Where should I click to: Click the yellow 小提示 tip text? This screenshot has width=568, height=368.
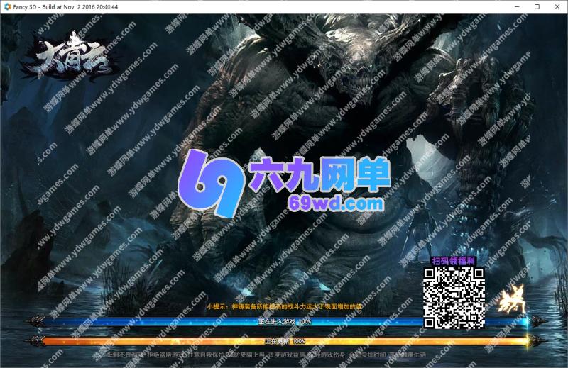coord(285,306)
